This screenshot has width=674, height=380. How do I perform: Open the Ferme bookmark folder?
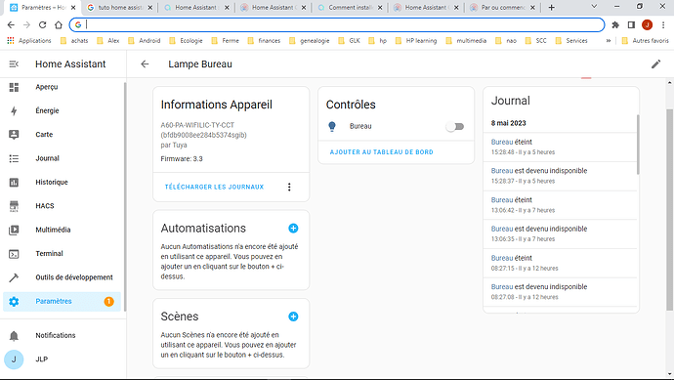tap(226, 41)
